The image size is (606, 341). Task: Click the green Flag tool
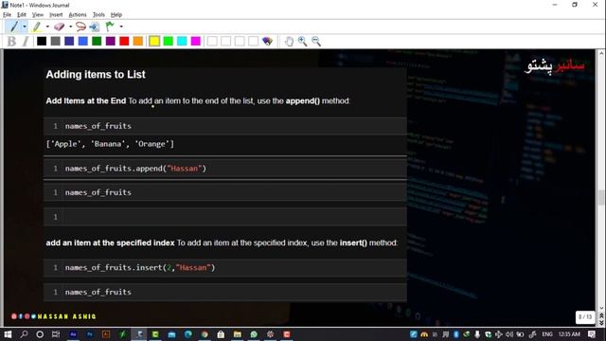coord(110,27)
